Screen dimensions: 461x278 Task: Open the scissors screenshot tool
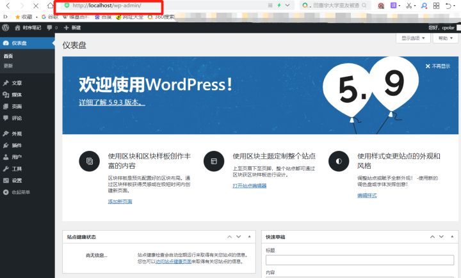pyautogui.click(x=408, y=6)
